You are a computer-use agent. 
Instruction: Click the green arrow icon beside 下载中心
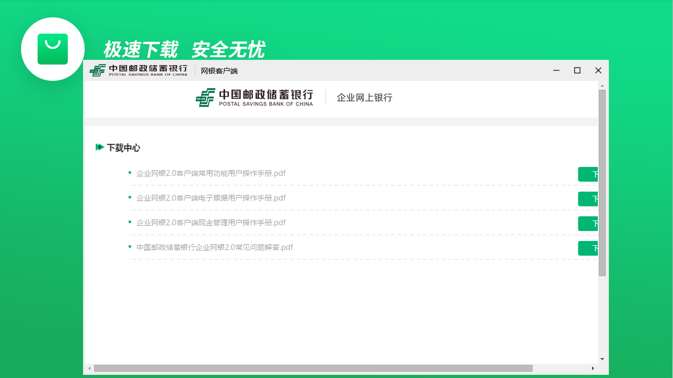click(x=100, y=148)
